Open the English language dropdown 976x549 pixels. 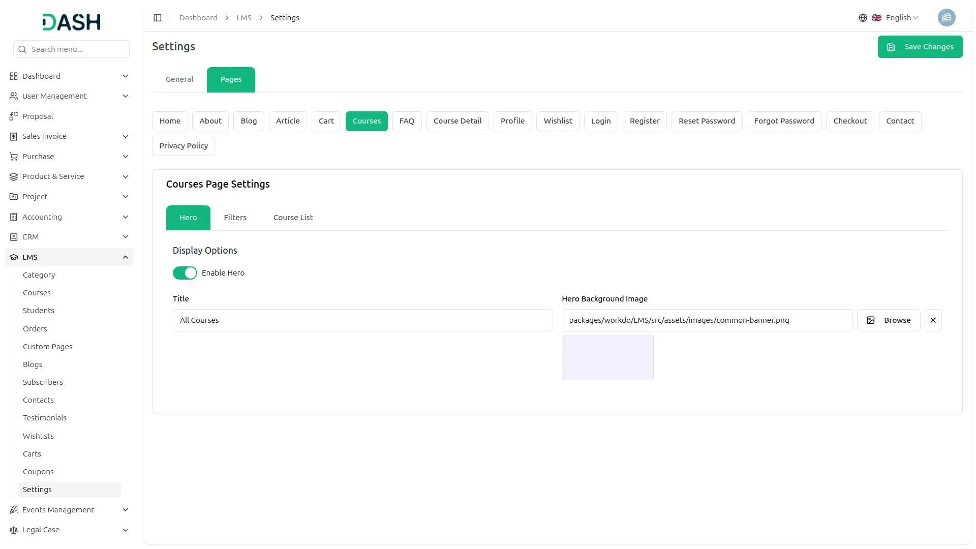point(901,18)
